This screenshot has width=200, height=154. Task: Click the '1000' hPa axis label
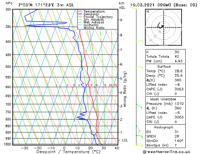click(x=8, y=144)
